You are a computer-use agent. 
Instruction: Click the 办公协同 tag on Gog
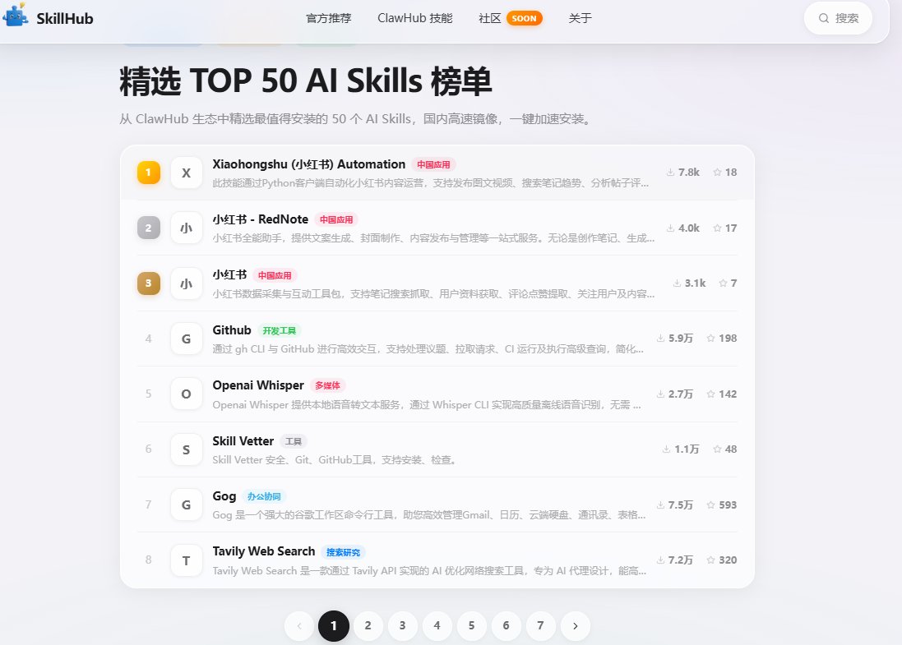[x=264, y=496]
